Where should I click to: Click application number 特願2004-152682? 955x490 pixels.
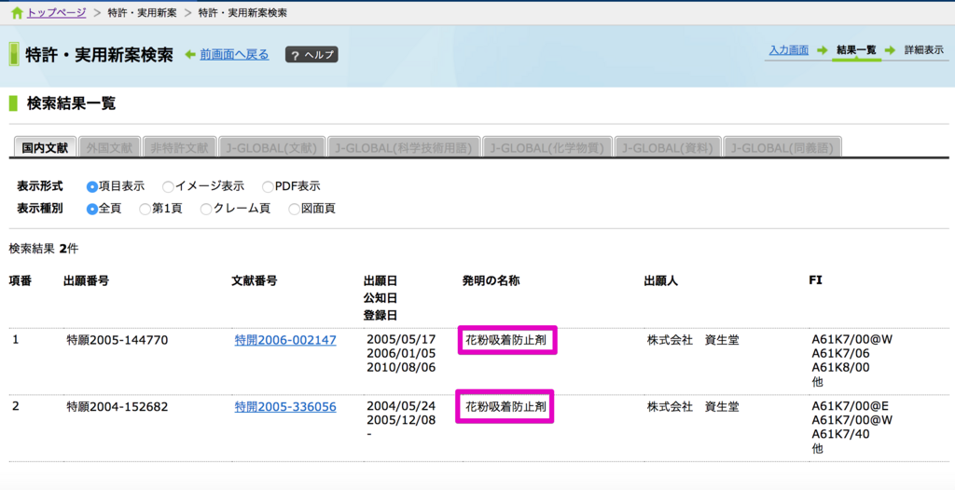117,406
